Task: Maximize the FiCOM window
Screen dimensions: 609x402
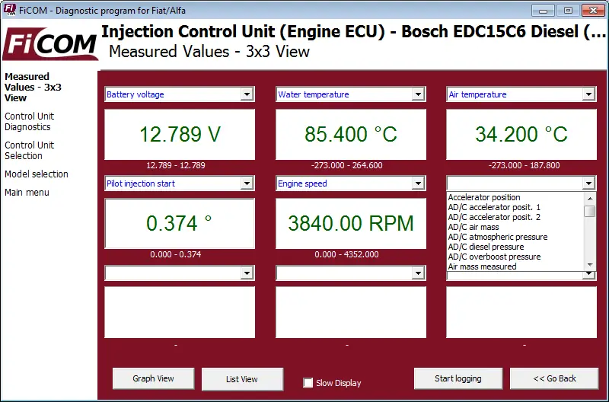Action: (x=568, y=10)
